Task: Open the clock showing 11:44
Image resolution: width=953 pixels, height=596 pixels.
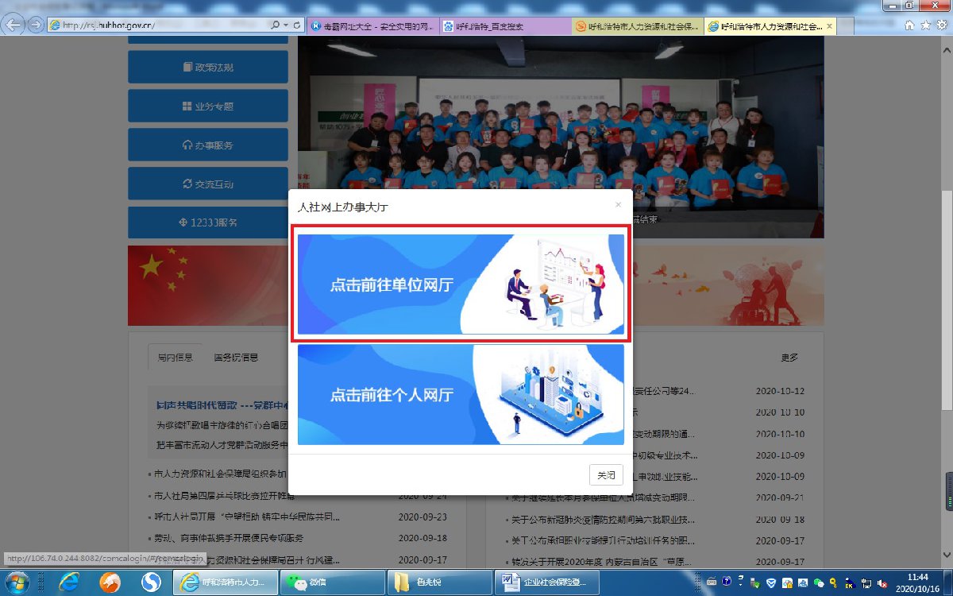Action: 918,582
